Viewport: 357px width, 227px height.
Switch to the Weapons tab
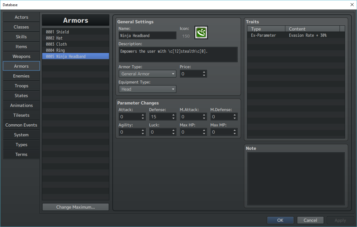tap(21, 56)
